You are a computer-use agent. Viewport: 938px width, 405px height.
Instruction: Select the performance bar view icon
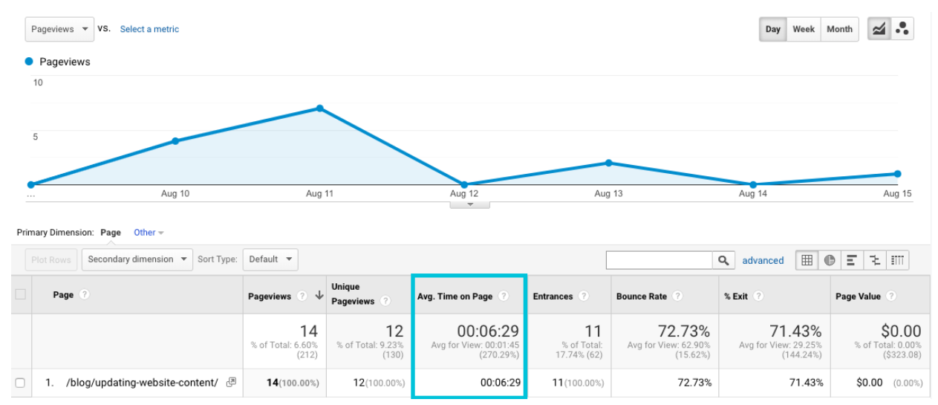[852, 260]
